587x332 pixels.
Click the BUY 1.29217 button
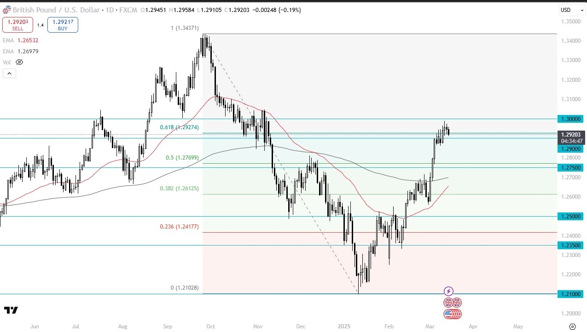(63, 24)
